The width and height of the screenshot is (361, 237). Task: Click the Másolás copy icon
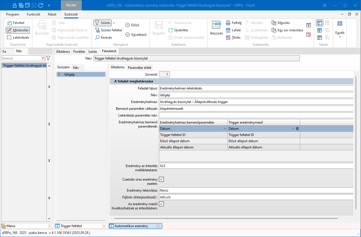pyautogui.click(x=274, y=23)
